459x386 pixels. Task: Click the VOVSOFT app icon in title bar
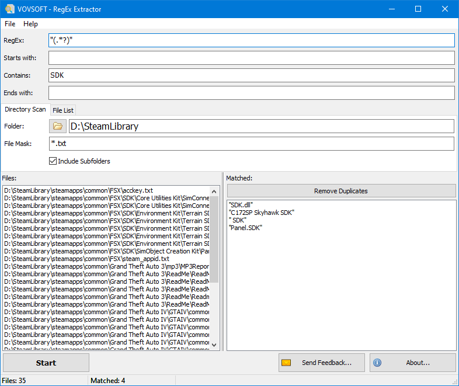[x=10, y=9]
